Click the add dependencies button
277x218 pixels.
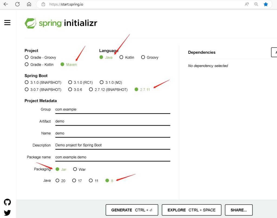[x=274, y=52]
